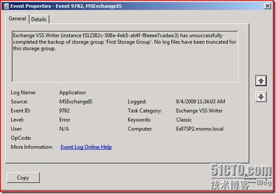Click the Source value MSExchangeIS
Screen dimensions: 276x194
76,101
